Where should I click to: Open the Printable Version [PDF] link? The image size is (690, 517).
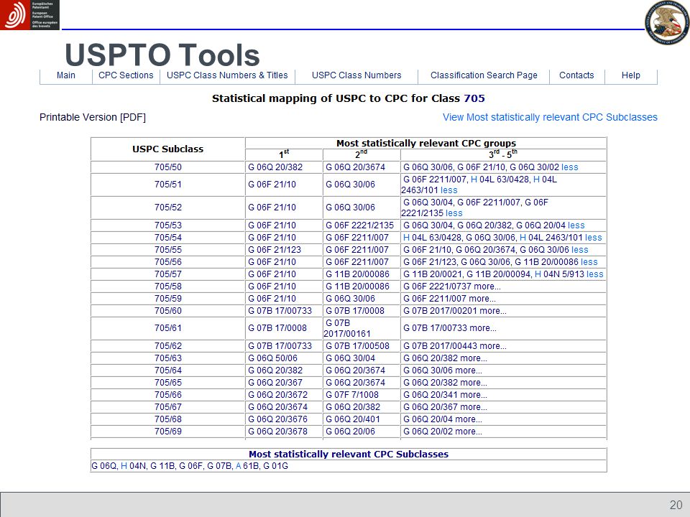point(93,117)
